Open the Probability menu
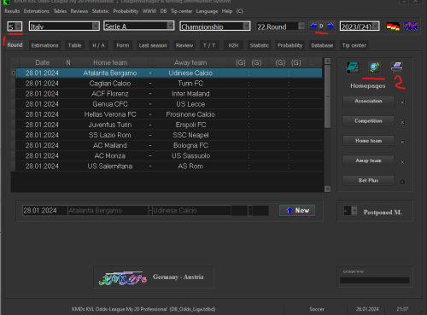 pyautogui.click(x=126, y=11)
